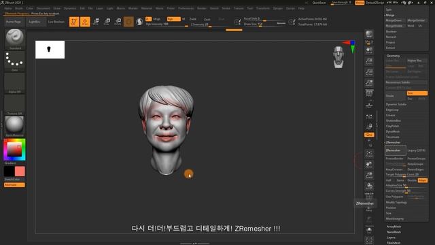The image size is (435, 245).
Task: Open the Document menu
Action: click(43, 8)
